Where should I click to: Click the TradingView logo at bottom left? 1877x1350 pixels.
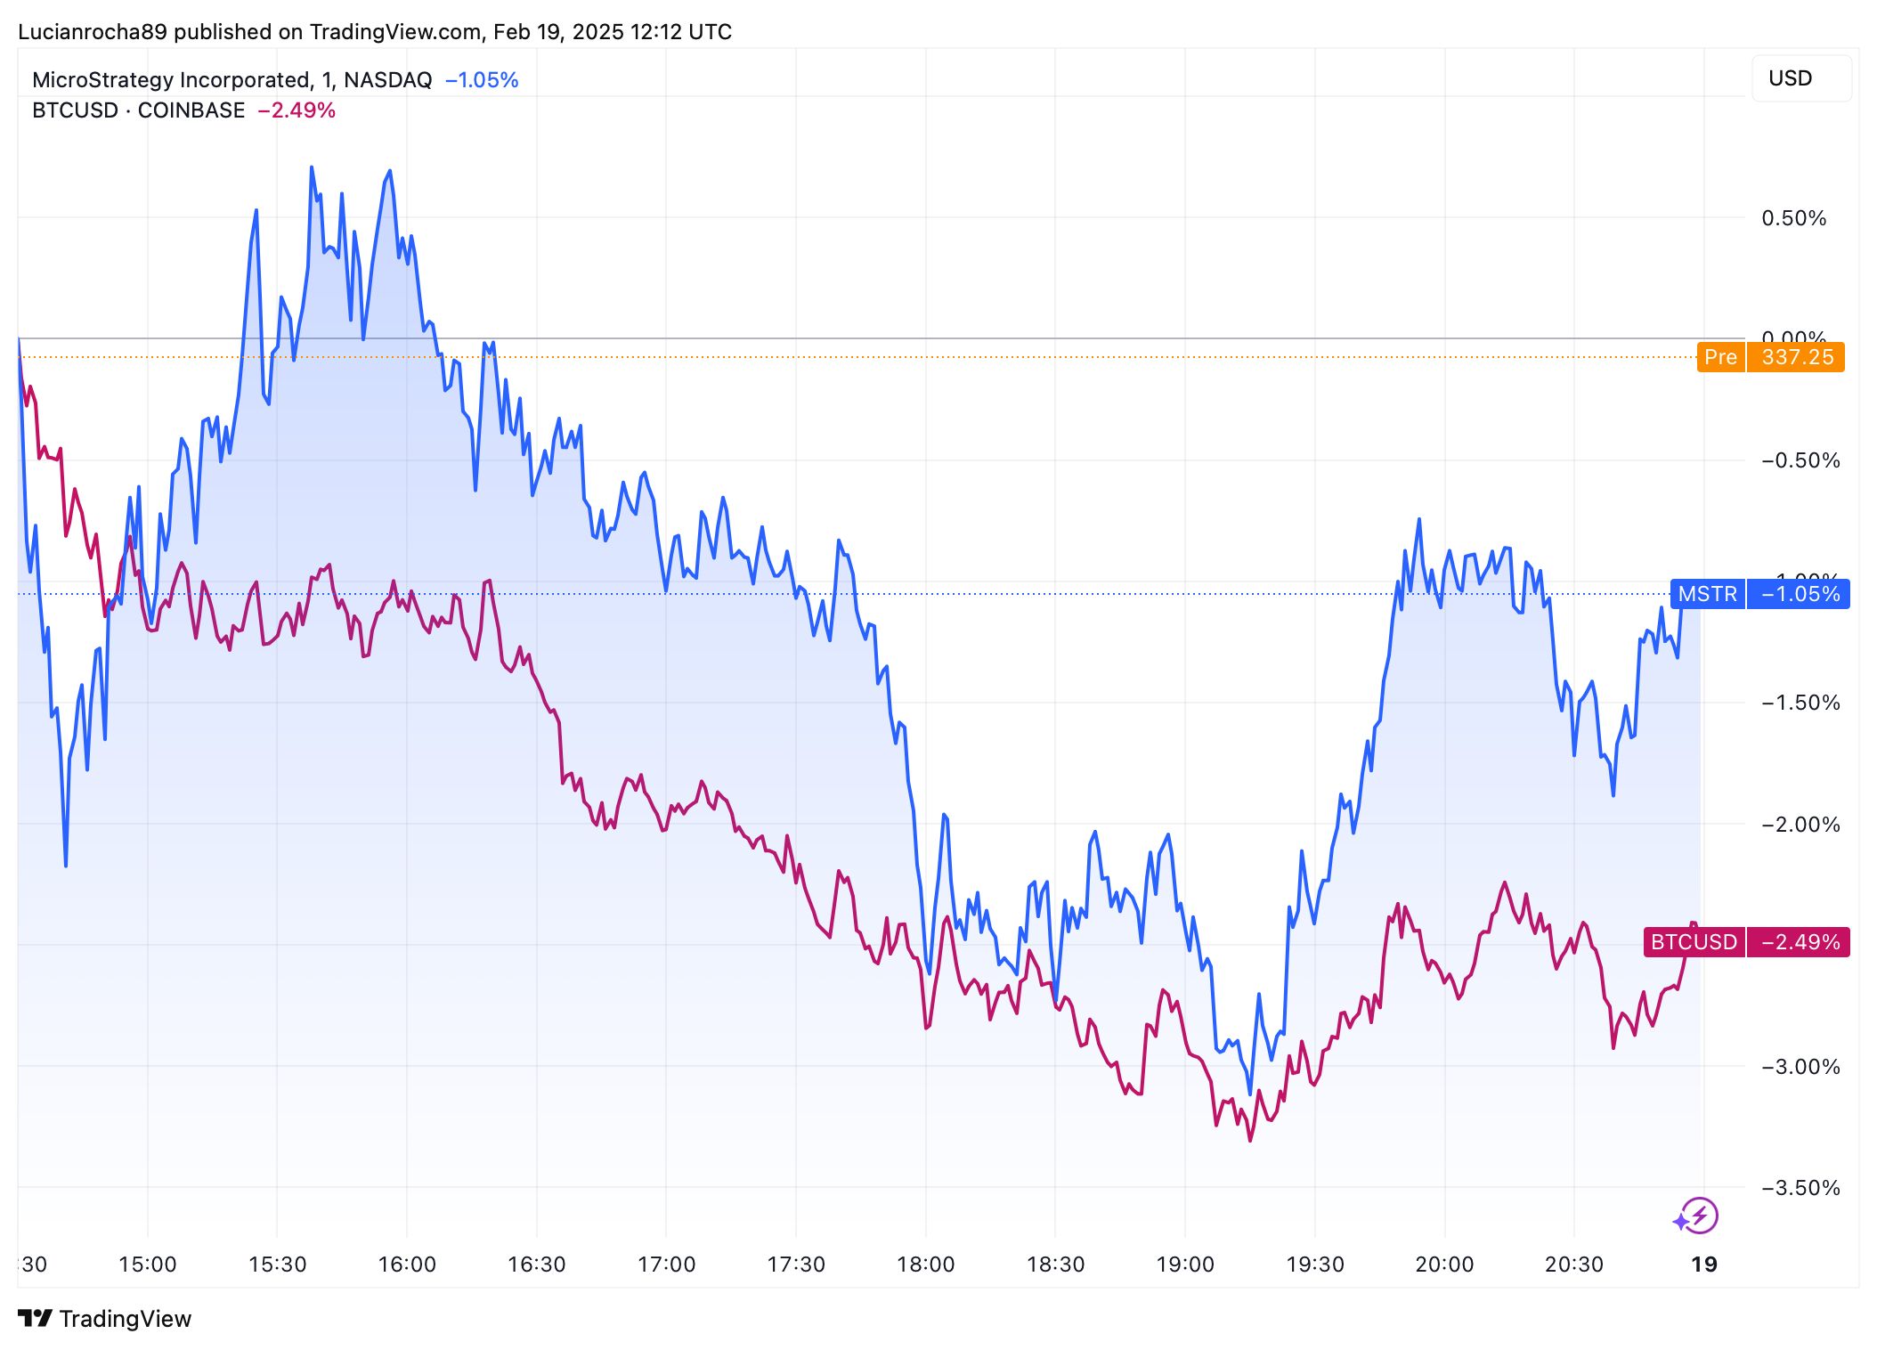pyautogui.click(x=104, y=1319)
